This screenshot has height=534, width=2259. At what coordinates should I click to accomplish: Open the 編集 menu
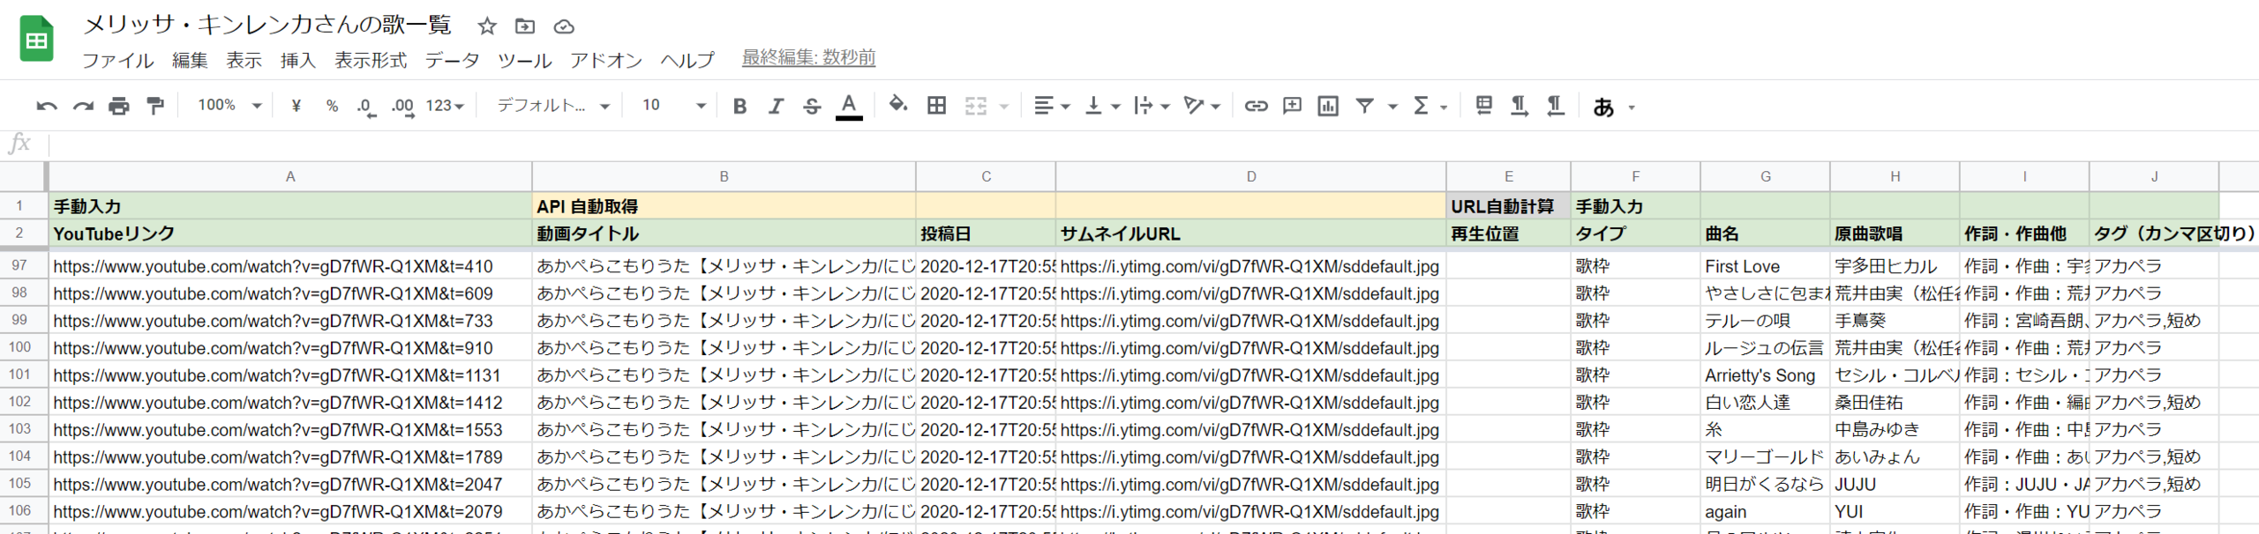(190, 60)
